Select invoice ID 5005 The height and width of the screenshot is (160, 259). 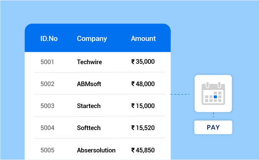coord(47,150)
